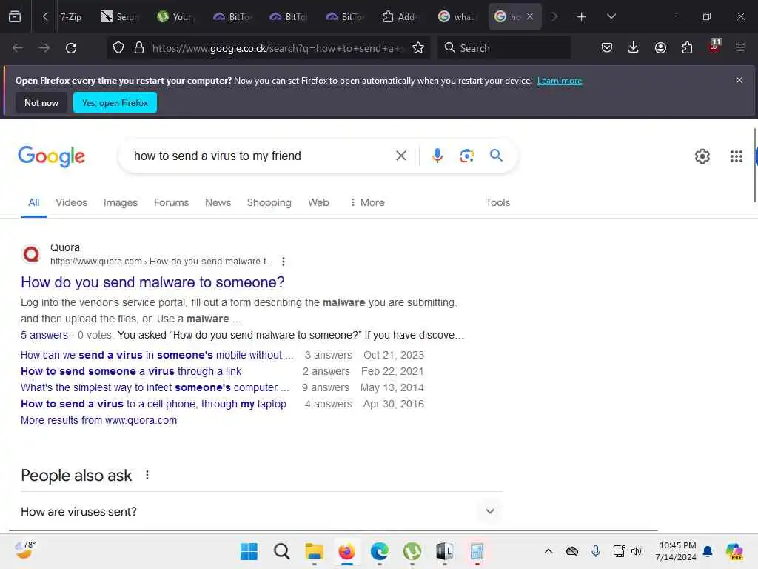Open the search Tools options
The width and height of the screenshot is (758, 569).
[498, 202]
